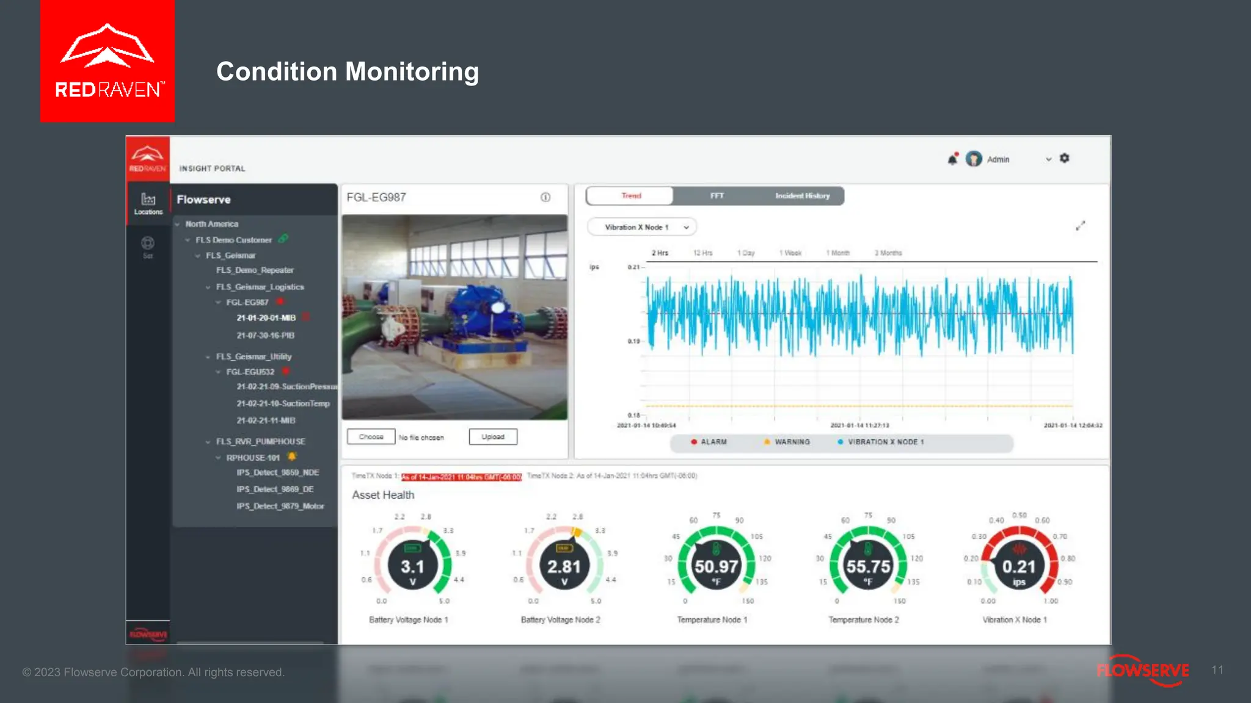Screen dimensions: 1251x703
Task: Click the Red Raven portal logo
Action: (147, 157)
